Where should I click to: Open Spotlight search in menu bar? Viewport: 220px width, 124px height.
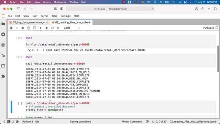coord(180,2)
